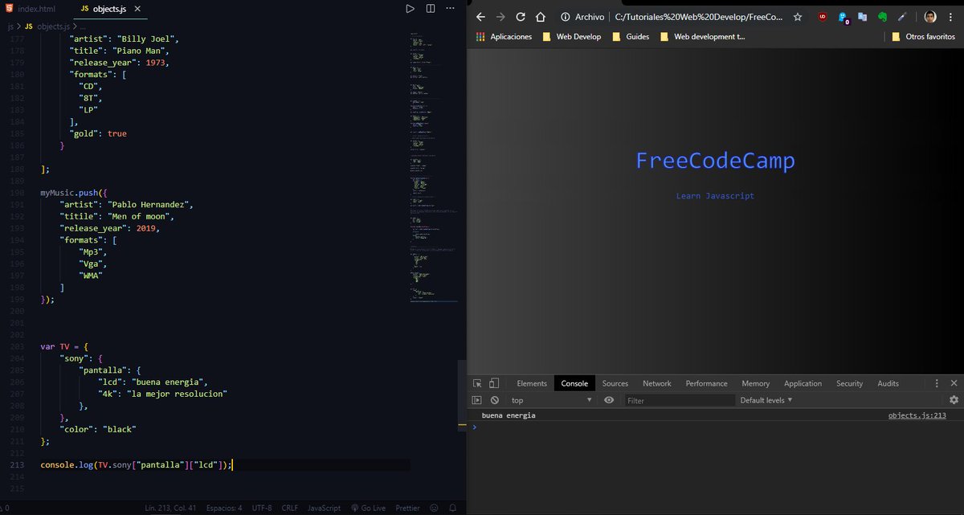Click objects.js in editor breadcrumb
This screenshot has width=964, height=515.
[x=53, y=26]
